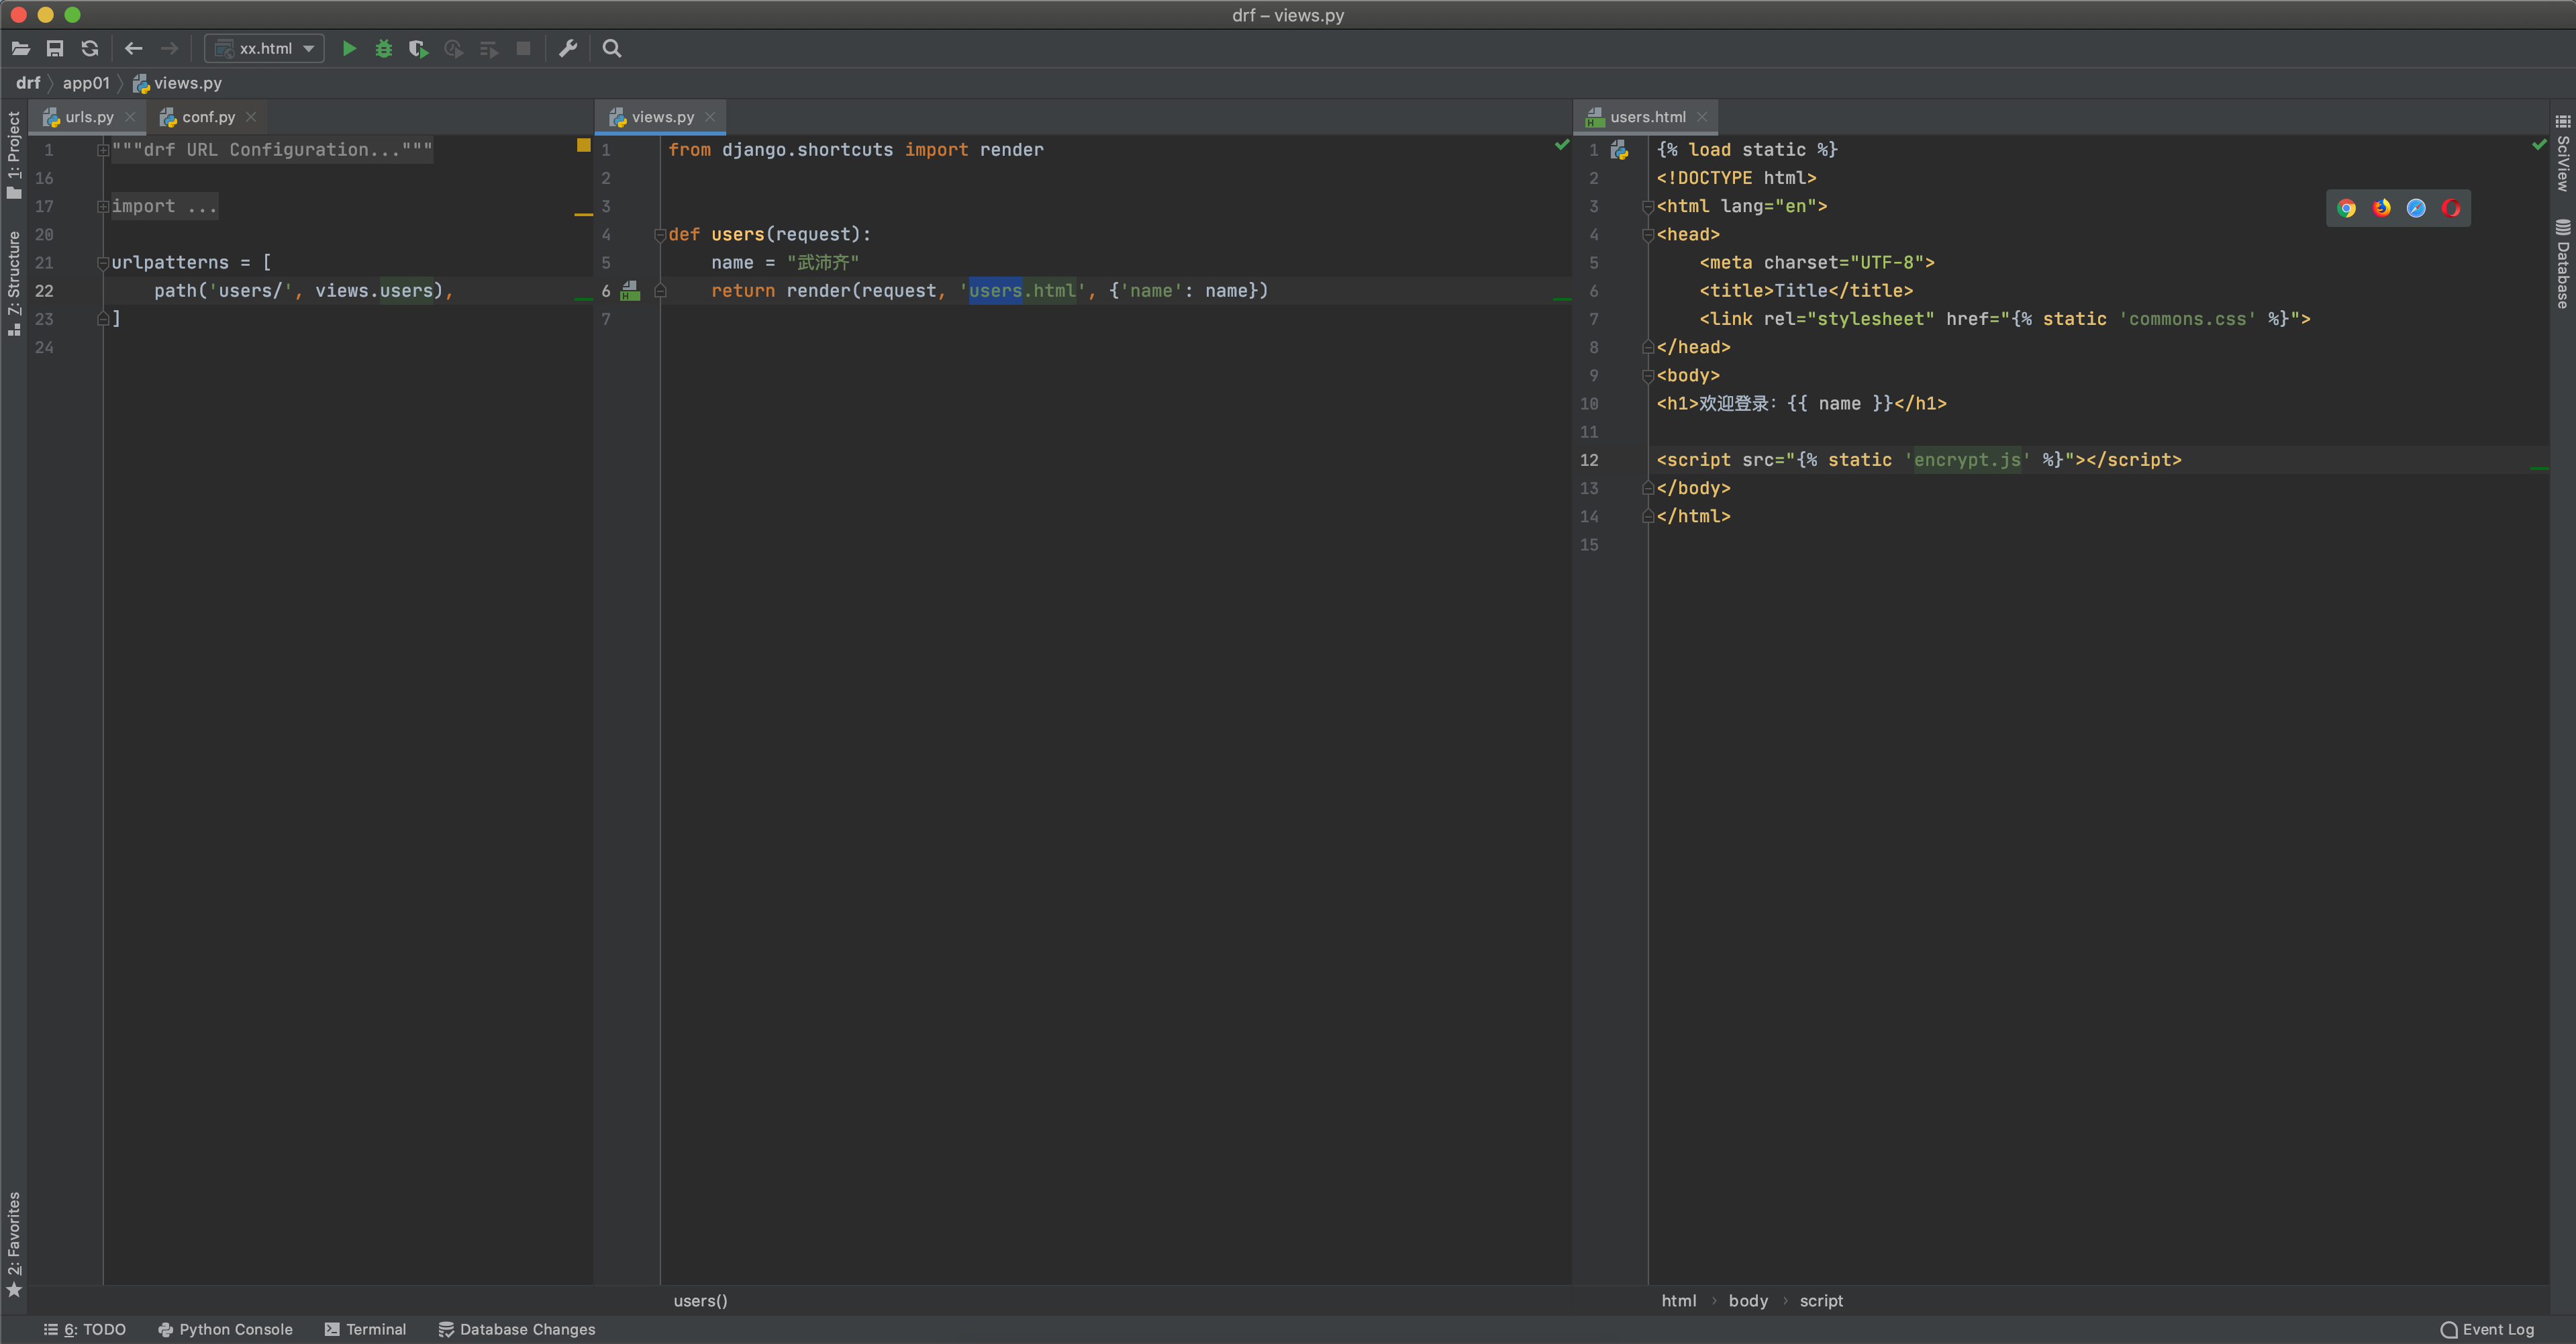This screenshot has width=2576, height=1344.
Task: Click the script breadcrumb in users.html
Action: [x=1821, y=1300]
